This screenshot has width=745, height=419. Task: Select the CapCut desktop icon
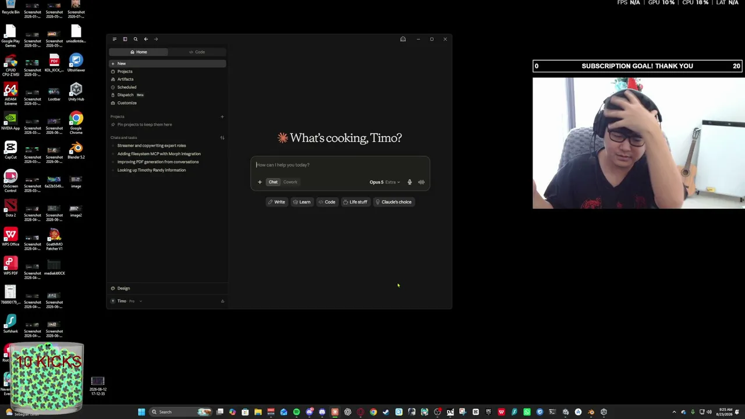[x=10, y=150]
